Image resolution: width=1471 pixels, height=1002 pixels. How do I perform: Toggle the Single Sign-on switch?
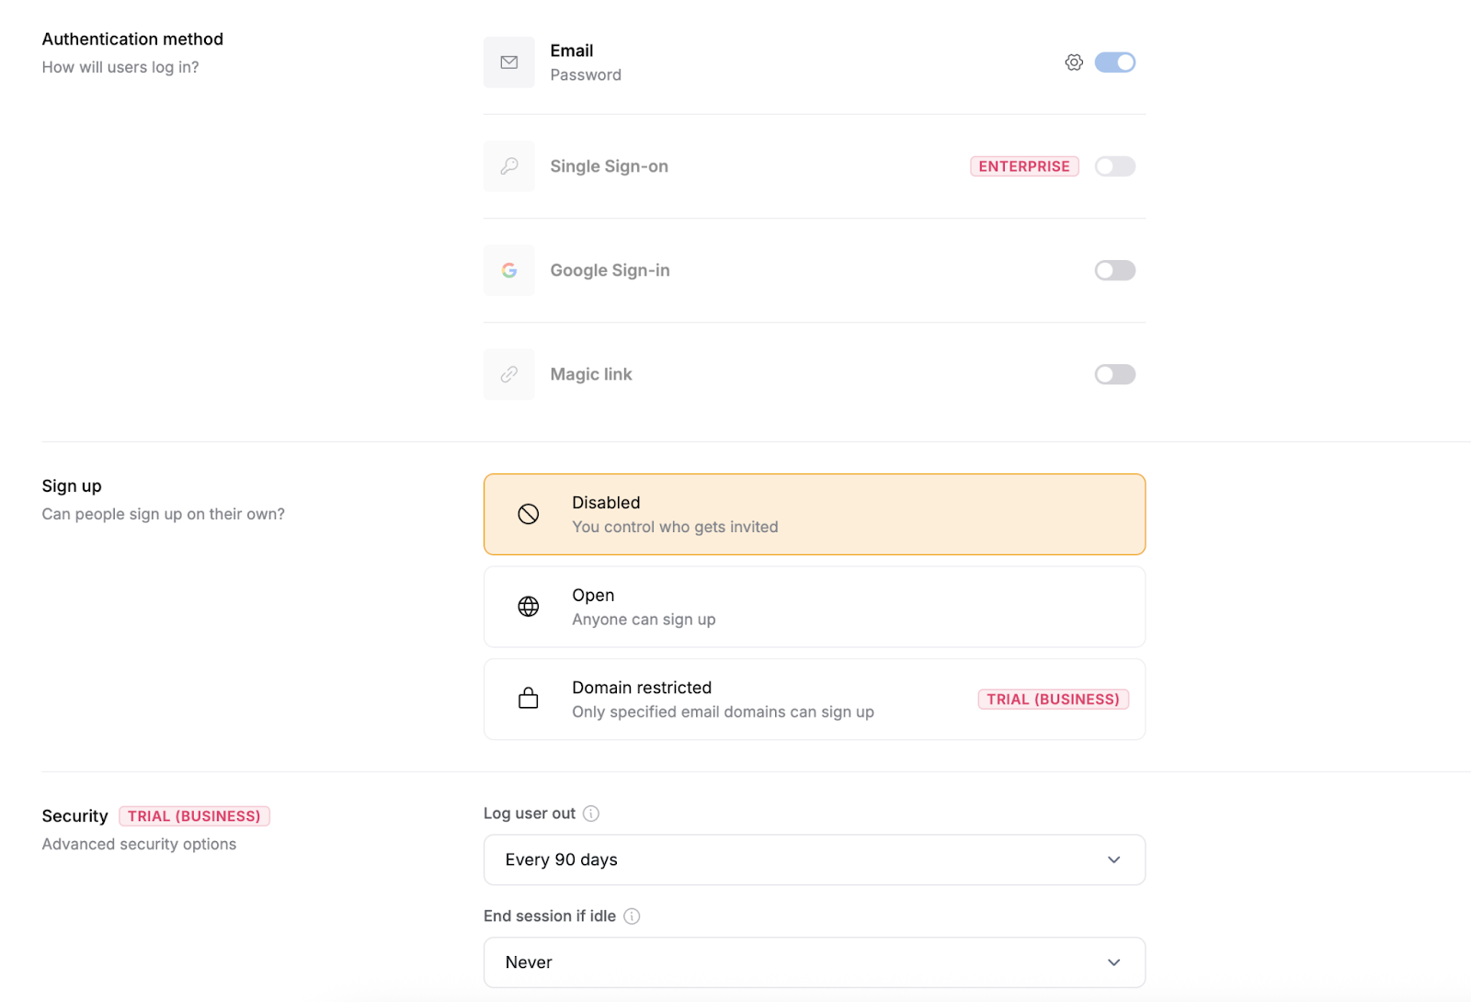1114,166
